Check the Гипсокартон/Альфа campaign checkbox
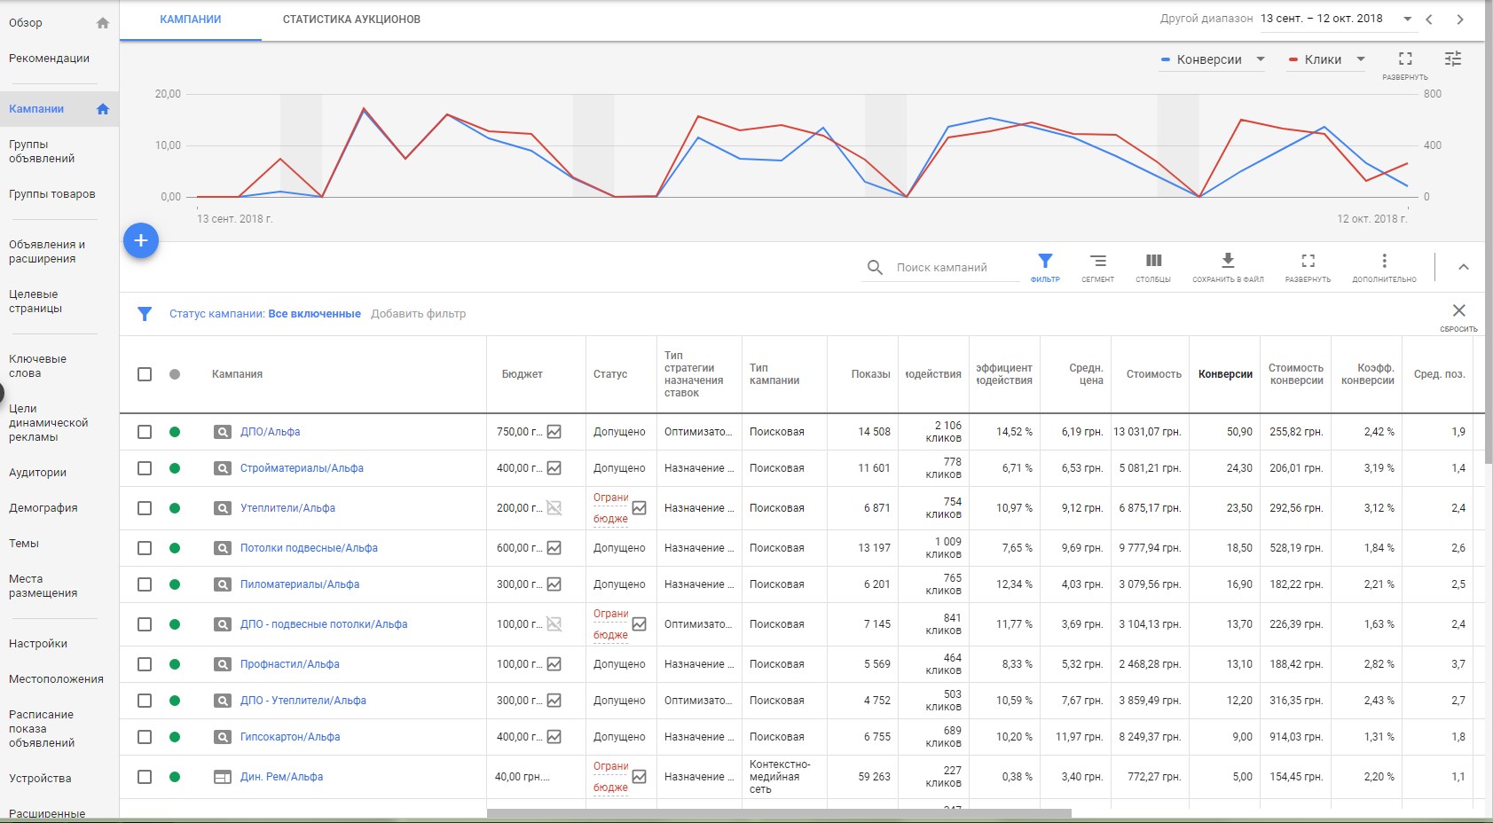This screenshot has width=1493, height=823. click(145, 737)
